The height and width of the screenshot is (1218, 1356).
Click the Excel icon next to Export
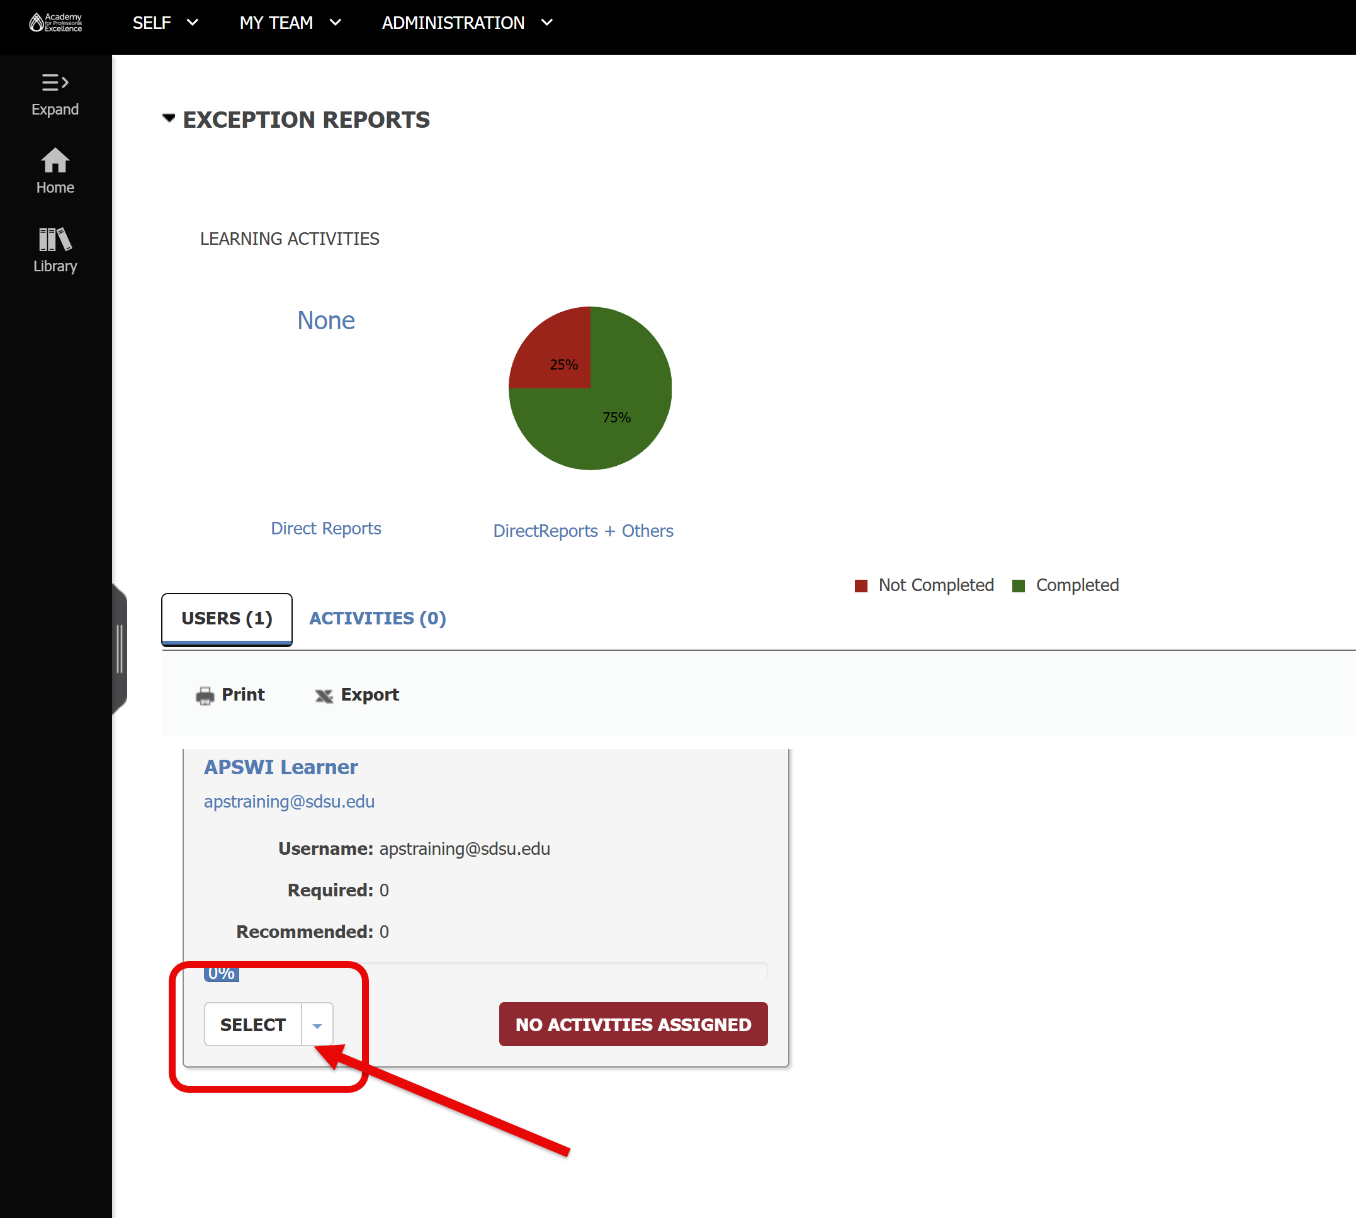[324, 696]
